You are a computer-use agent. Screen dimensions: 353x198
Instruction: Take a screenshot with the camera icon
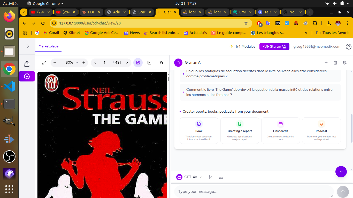pos(161,63)
